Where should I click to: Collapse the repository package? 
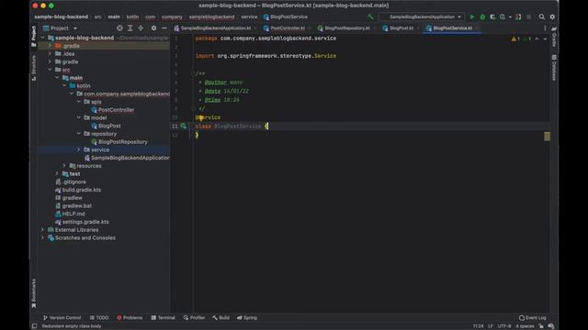[79, 134]
